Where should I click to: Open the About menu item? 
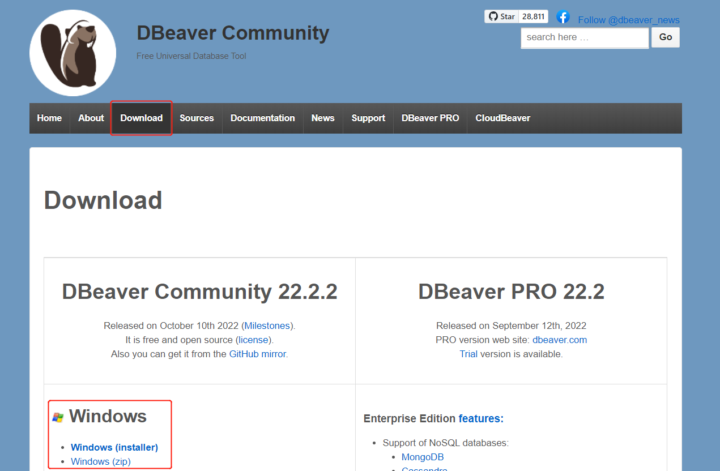91,118
